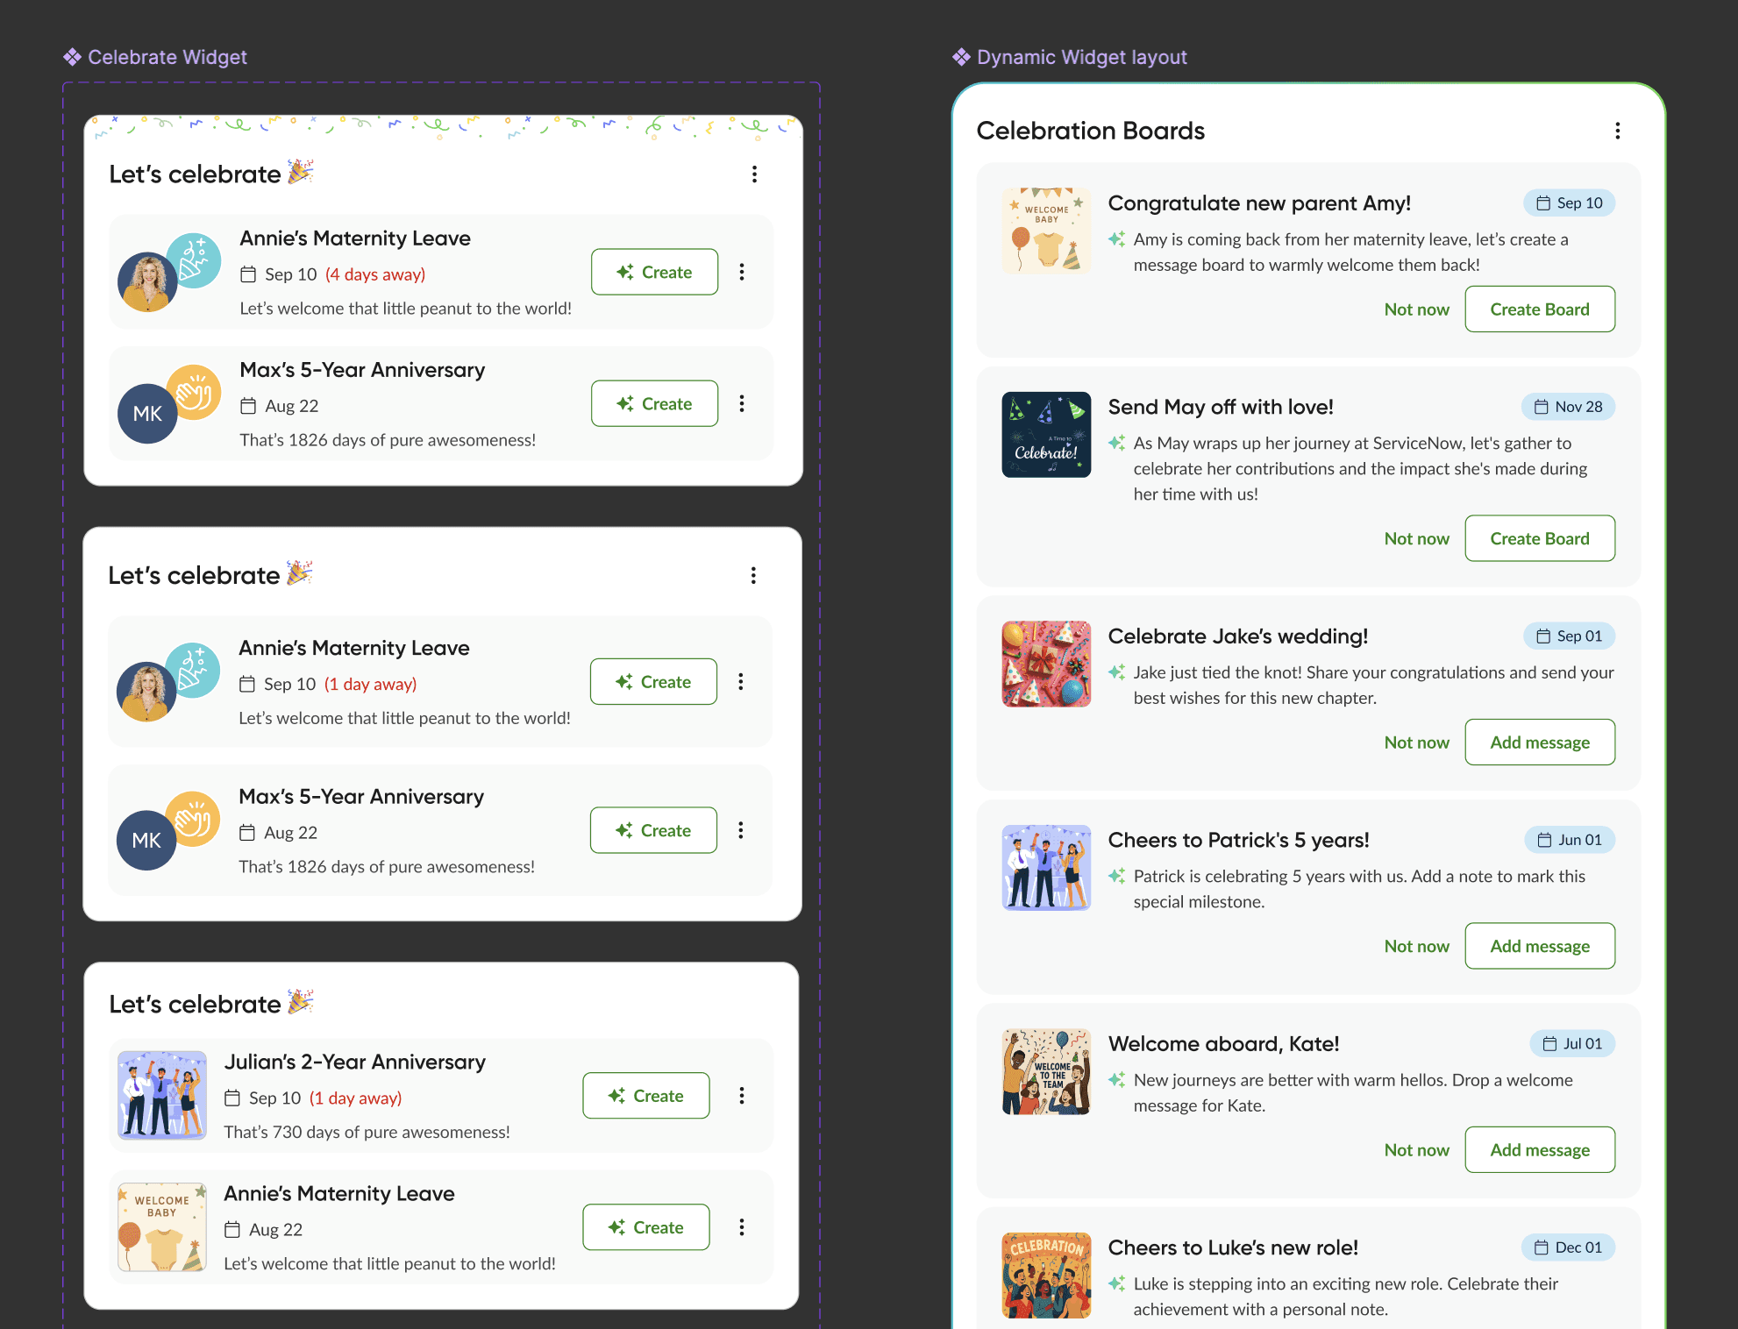Viewport: 1738px width, 1329px height.
Task: Click Sep 10 date badge on Amy card
Action: (1569, 203)
